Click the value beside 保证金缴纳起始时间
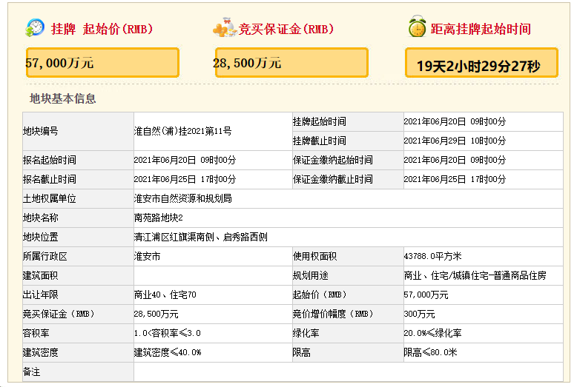Image resolution: width=577 pixels, height=387 pixels. point(455,160)
